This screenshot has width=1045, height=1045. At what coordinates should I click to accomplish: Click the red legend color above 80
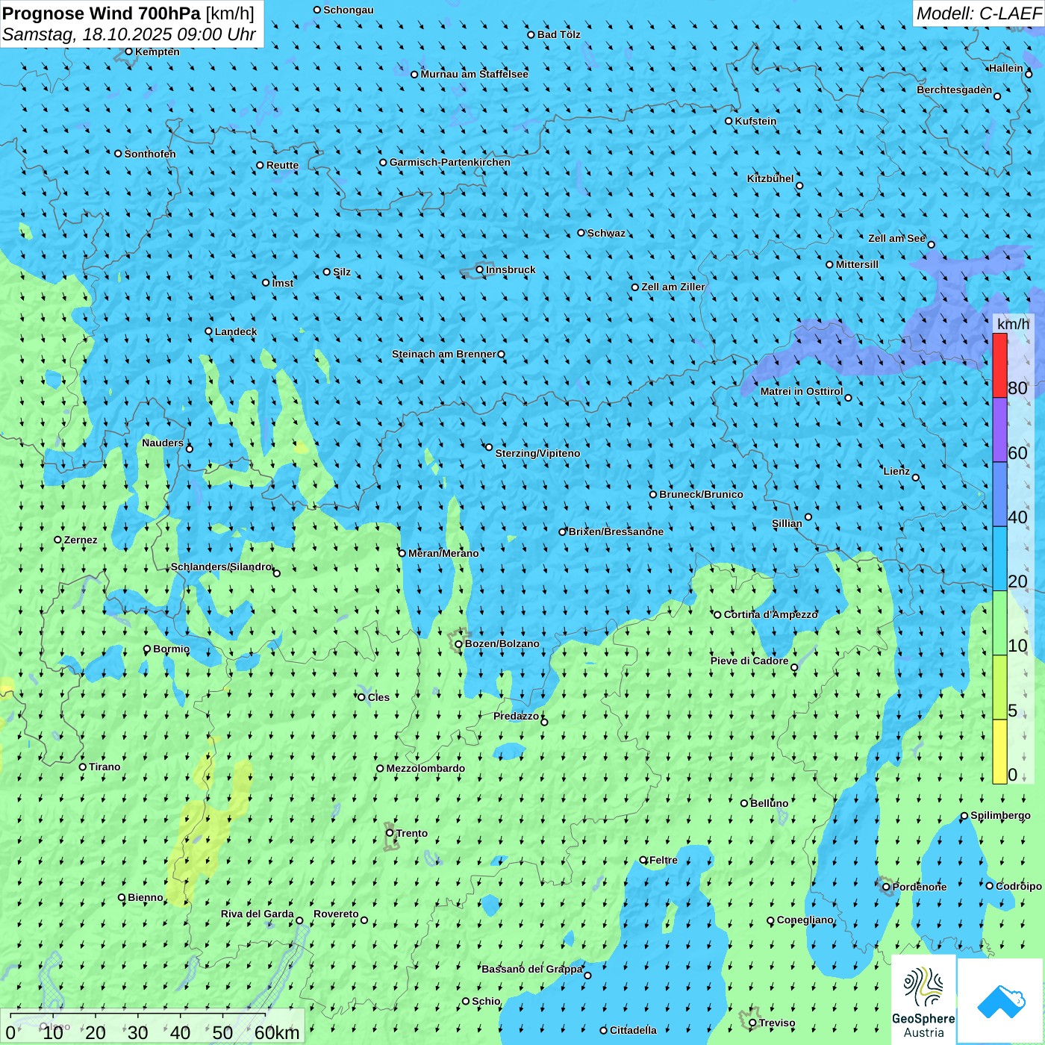click(x=999, y=365)
